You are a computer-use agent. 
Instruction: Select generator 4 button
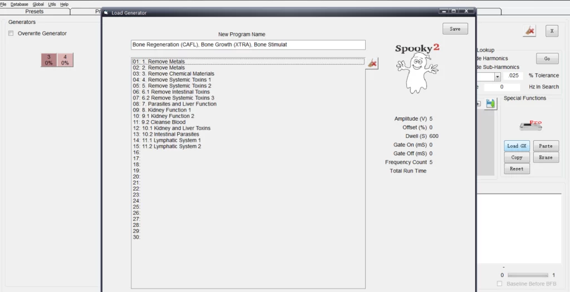[65, 60]
